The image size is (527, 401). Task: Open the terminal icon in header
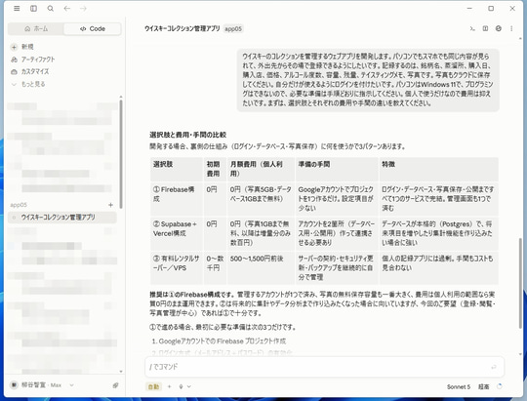472,28
